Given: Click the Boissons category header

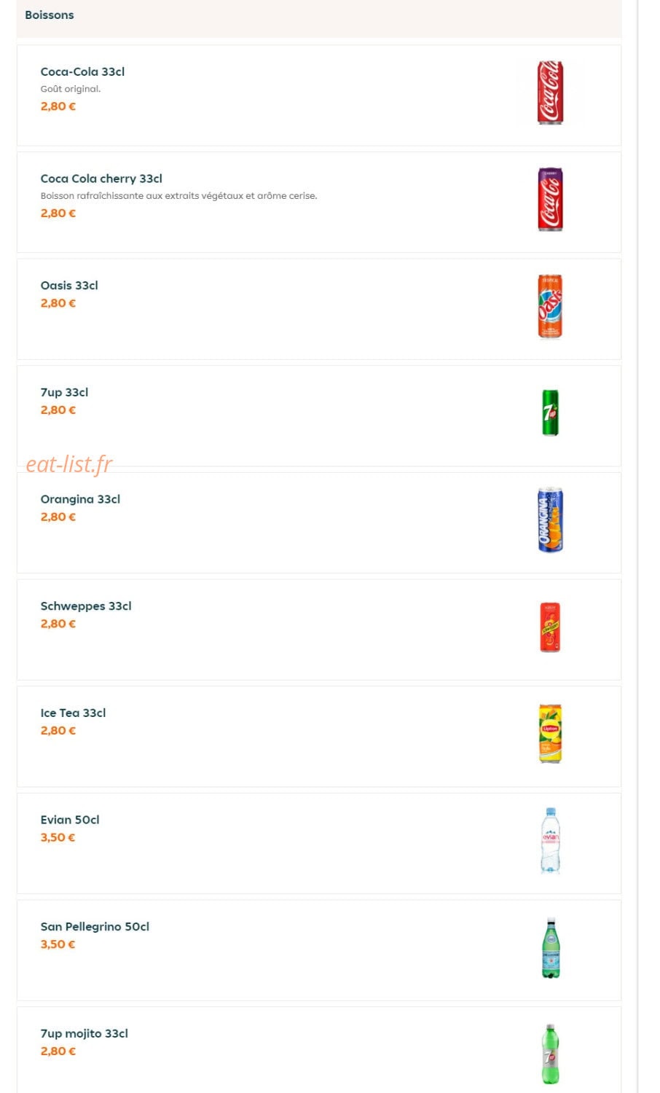Looking at the screenshot, I should (x=50, y=15).
